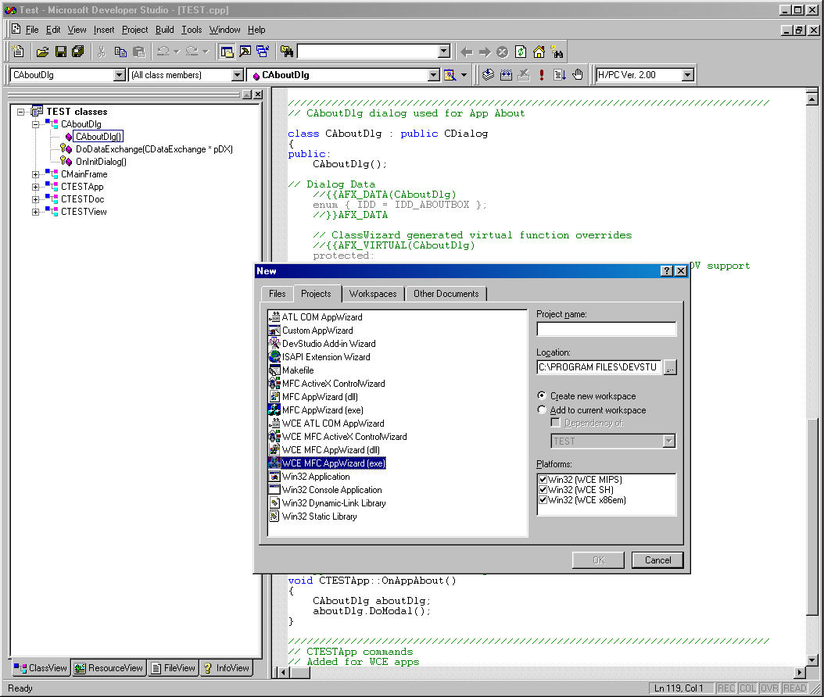Viewport: 824px width, 697px height.
Task: Click the Save All icon
Action: click(x=78, y=52)
